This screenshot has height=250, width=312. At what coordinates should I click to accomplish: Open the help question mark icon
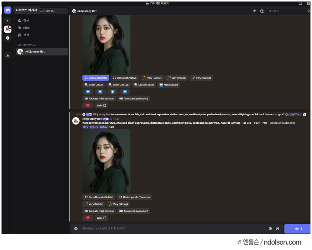308,3
